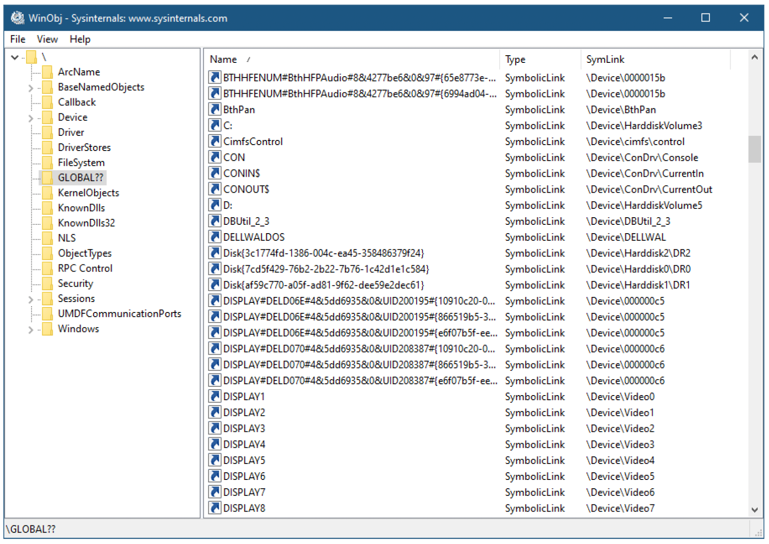Click the scrollbar down arrow
This screenshot has width=769, height=544.
point(754,510)
